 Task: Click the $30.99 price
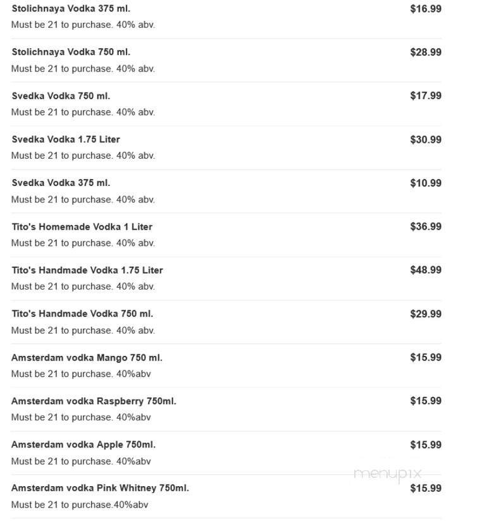426,140
